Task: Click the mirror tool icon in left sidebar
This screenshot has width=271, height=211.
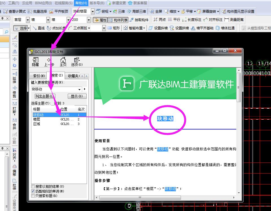Action: 15,51
